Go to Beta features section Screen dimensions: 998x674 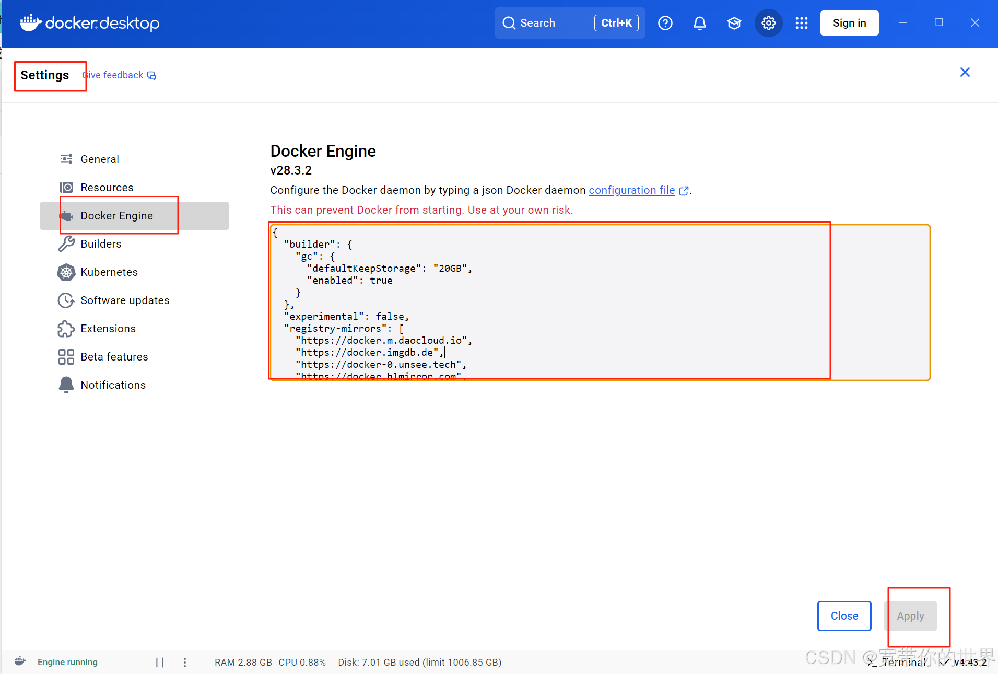pos(134,356)
